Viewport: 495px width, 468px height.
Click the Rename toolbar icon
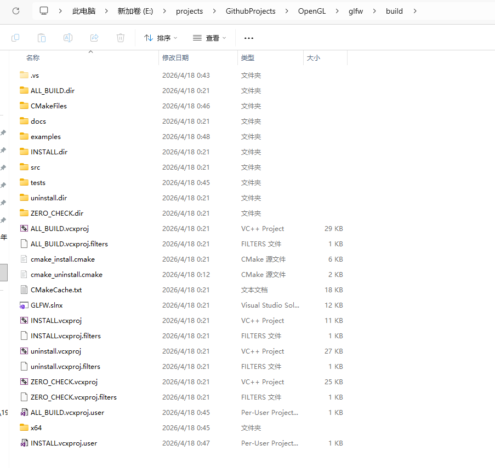(68, 38)
